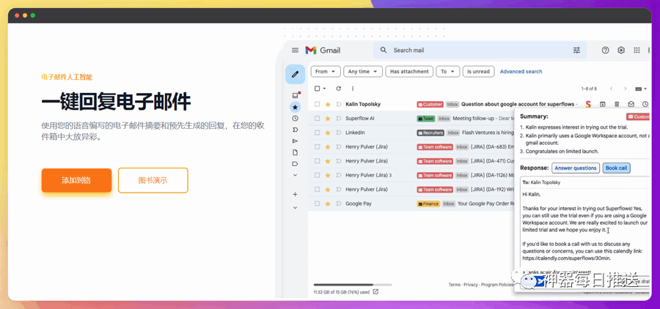The height and width of the screenshot is (309, 660).
Task: Click the storage usage progress bar
Action: pyautogui.click(x=352, y=285)
